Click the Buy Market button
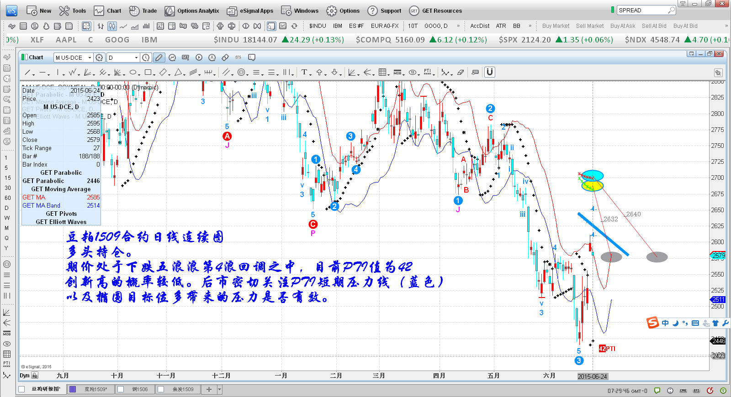Image resolution: width=731 pixels, height=397 pixels. click(x=556, y=26)
